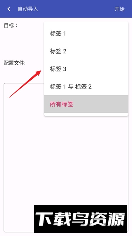
Task: Click the 下载鸟资源 watermark banner
Action: (x=80, y=219)
